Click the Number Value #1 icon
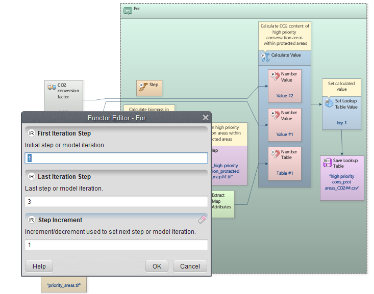Screen dimensions: 374x294 pos(275,116)
